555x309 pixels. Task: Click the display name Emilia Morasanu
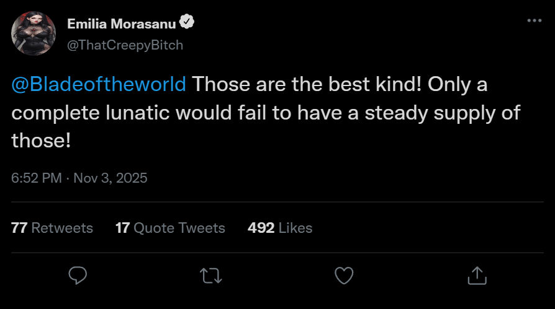click(x=122, y=24)
